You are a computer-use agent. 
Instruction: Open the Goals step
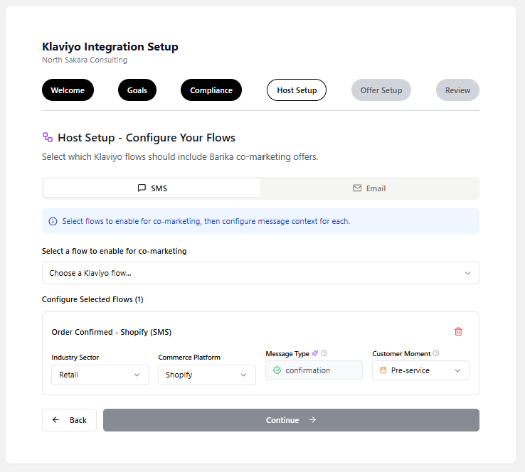[x=137, y=90]
